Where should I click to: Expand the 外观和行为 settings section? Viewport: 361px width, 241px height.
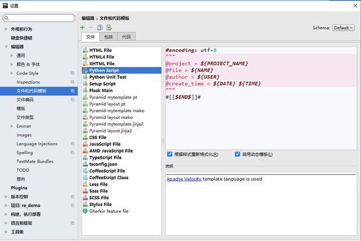tap(6, 29)
